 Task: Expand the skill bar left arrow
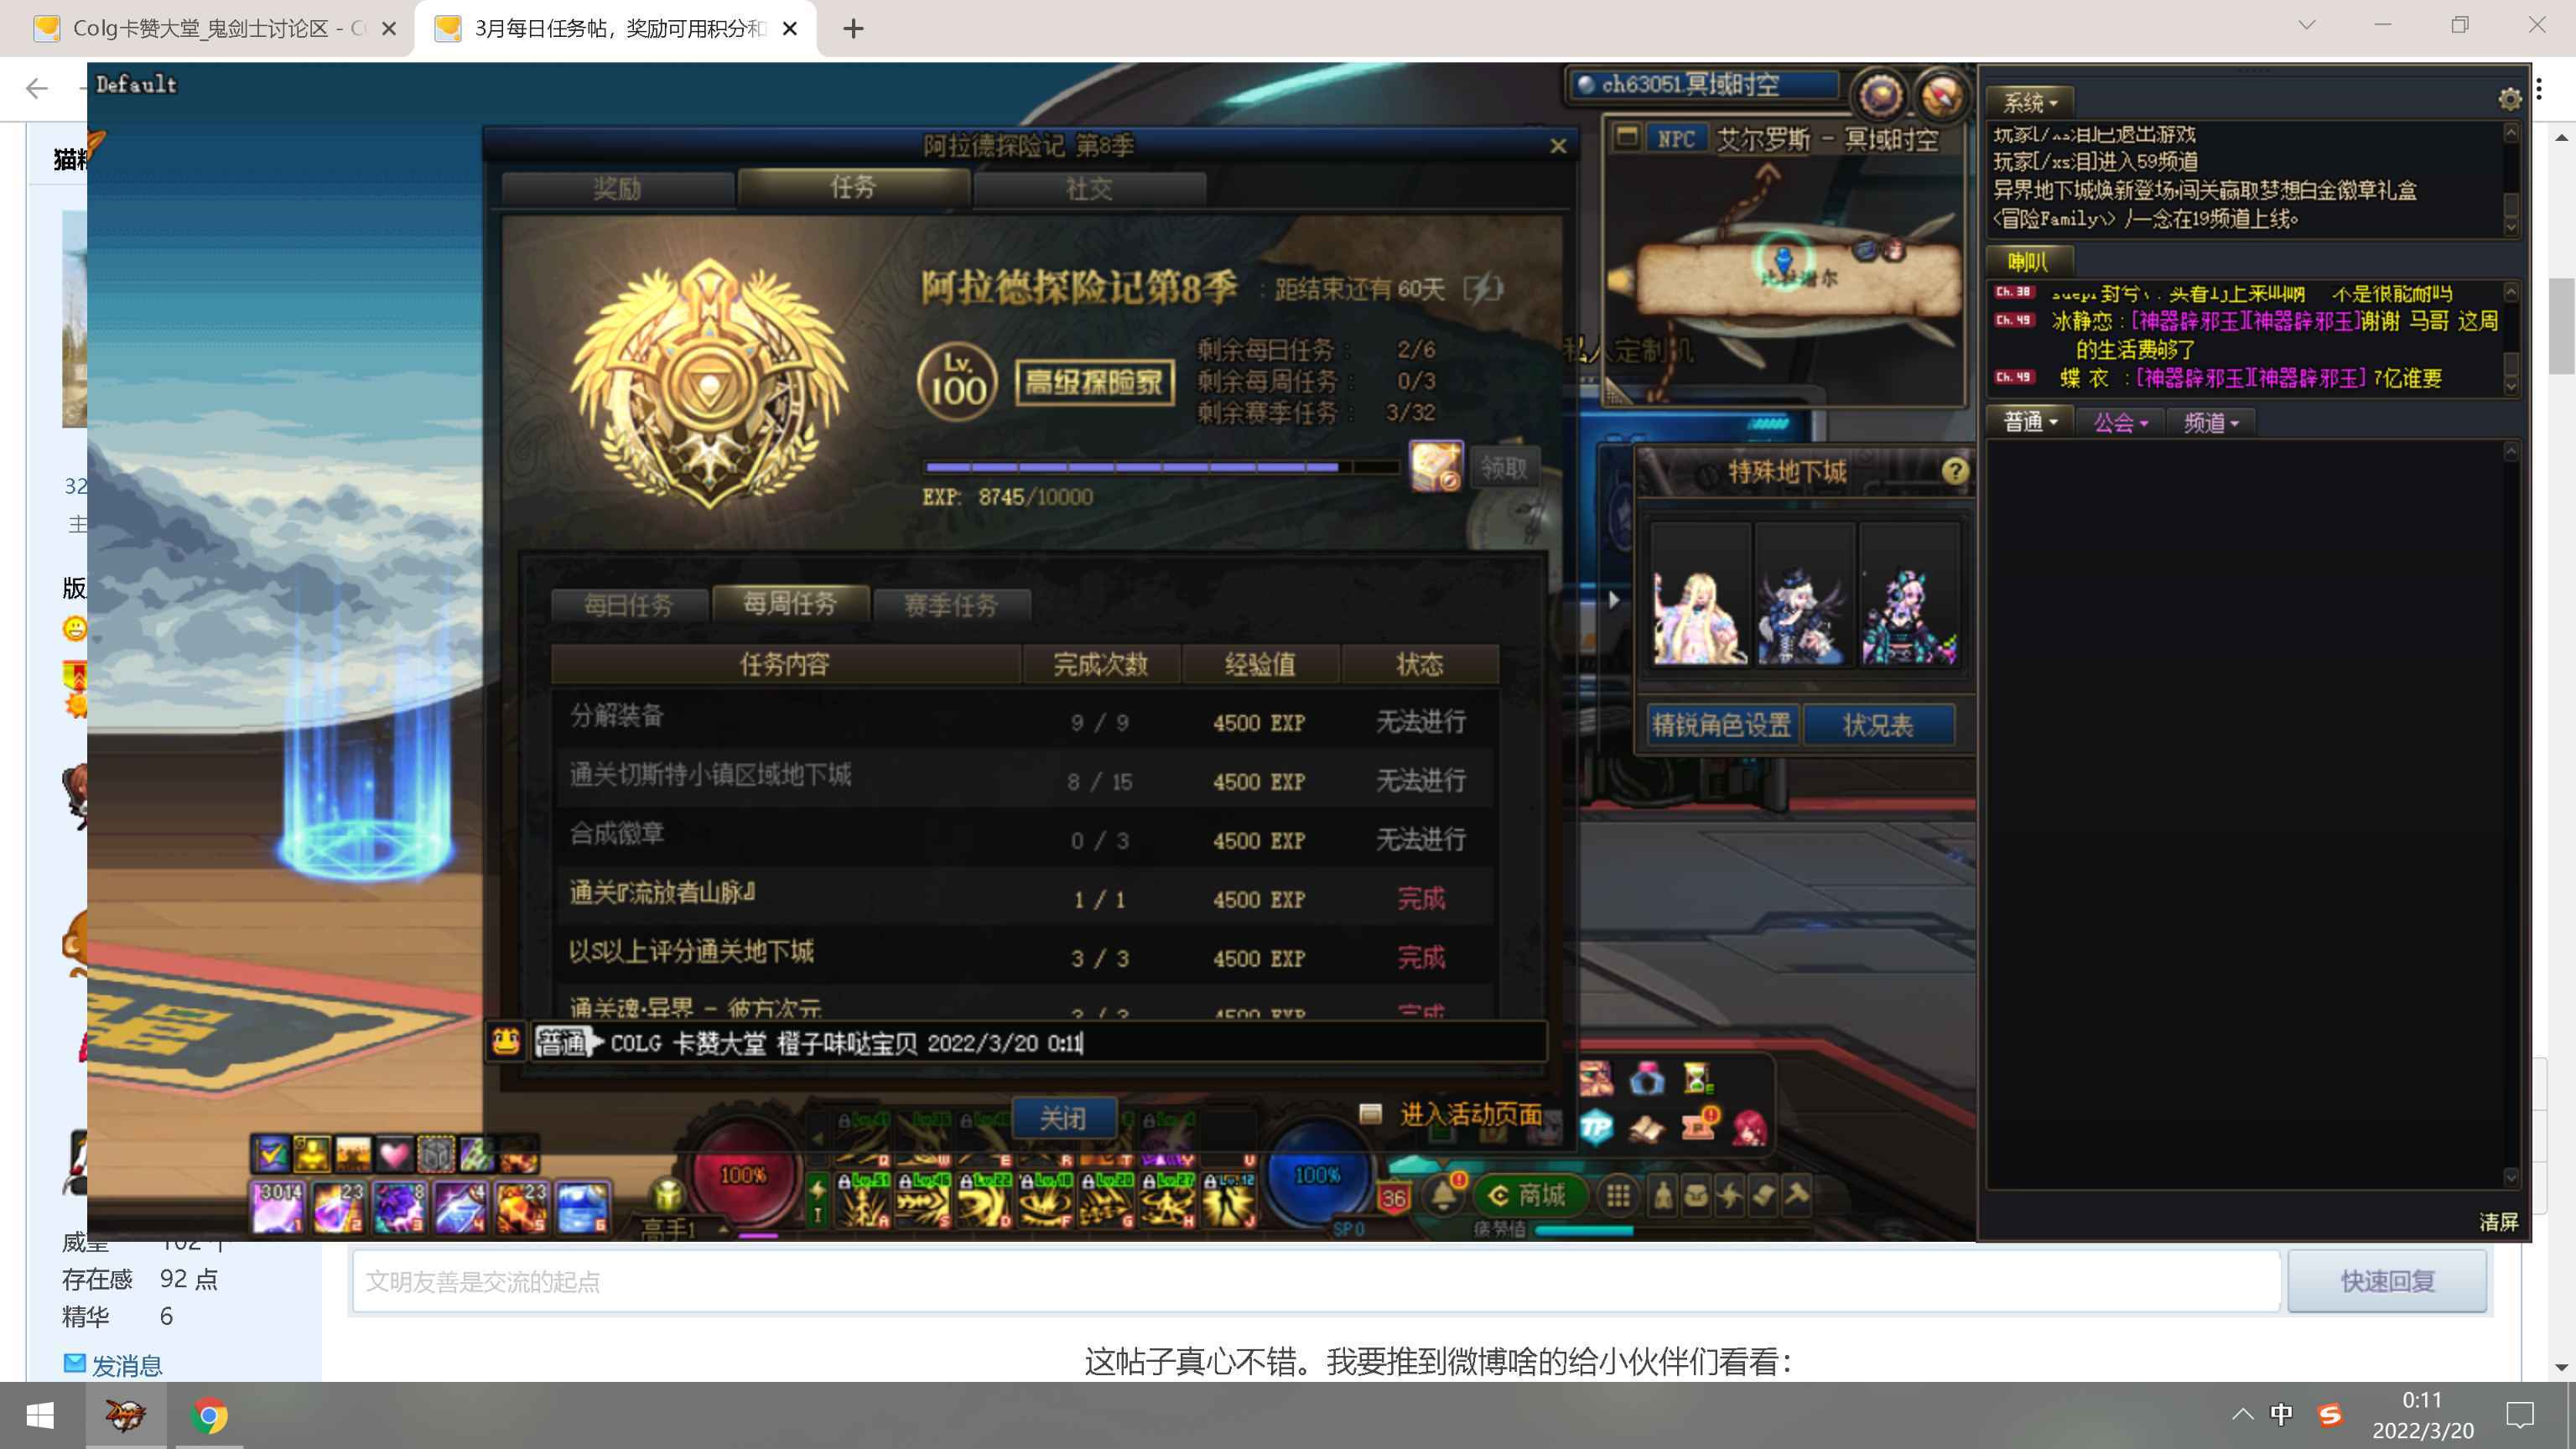point(818,1138)
